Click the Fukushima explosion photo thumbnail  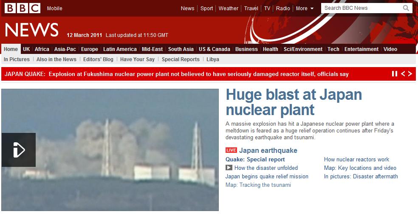point(110,150)
